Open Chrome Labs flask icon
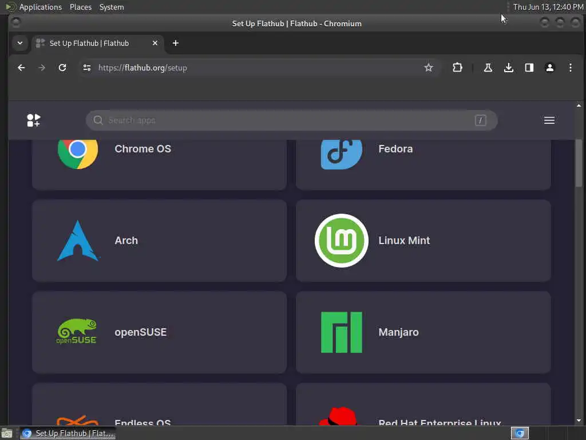The height and width of the screenshot is (440, 586). coord(488,68)
